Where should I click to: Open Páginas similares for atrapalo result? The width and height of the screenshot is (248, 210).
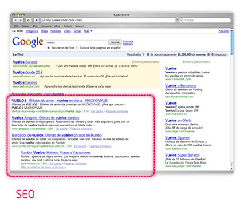(81, 129)
